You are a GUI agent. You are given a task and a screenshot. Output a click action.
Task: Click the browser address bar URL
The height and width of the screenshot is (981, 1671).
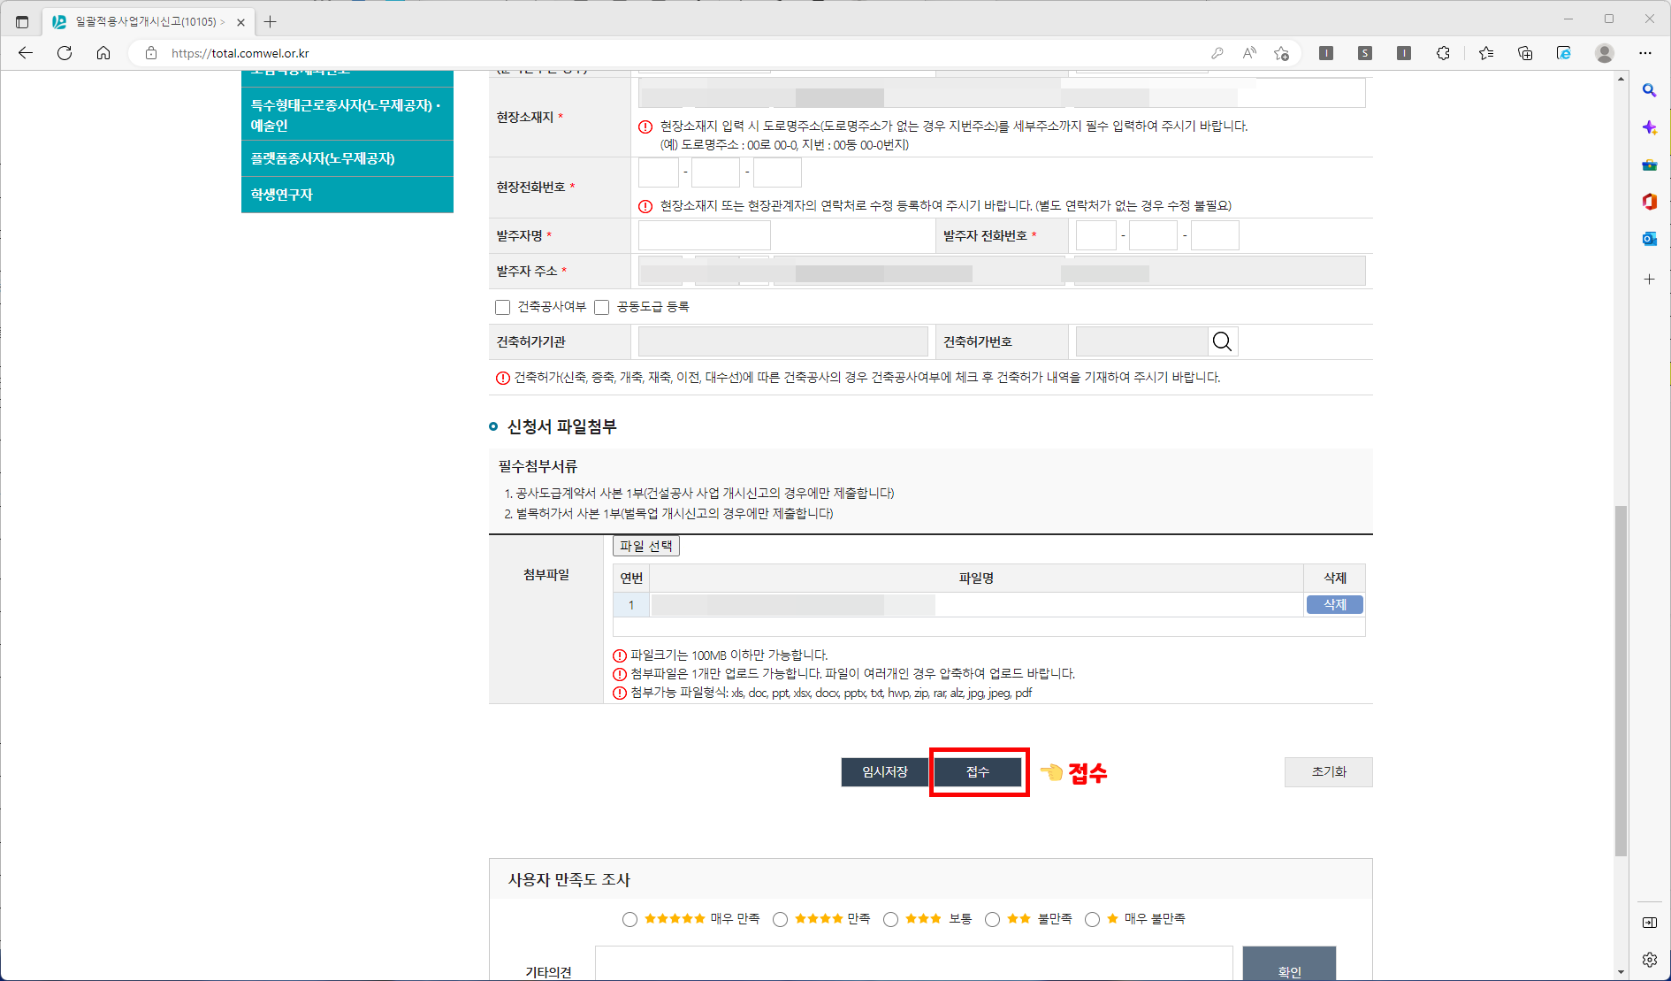point(240,53)
